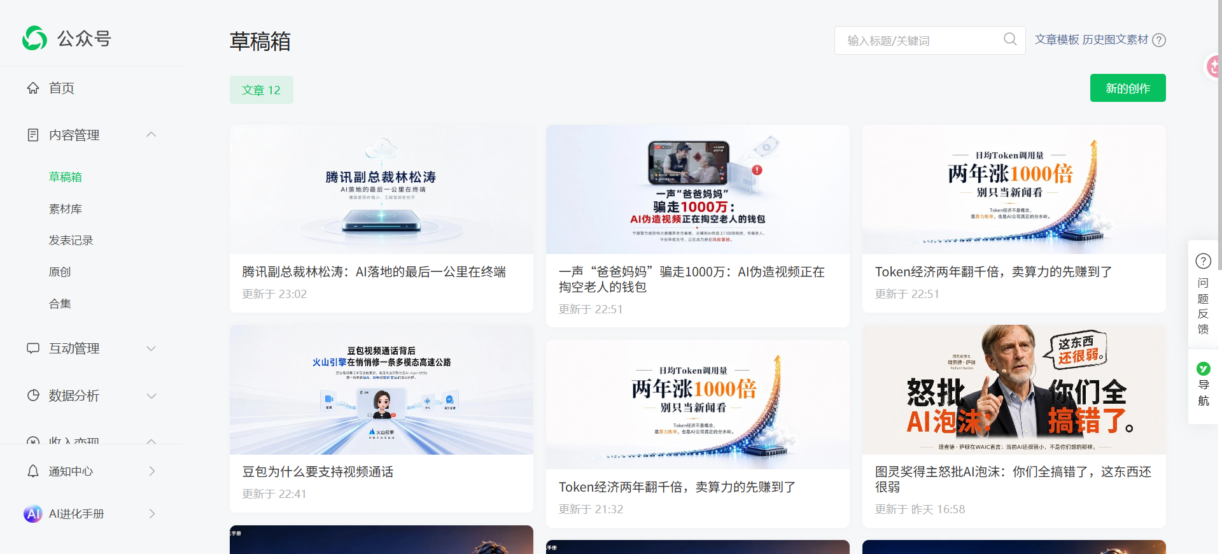Click the 互动管理 chat bubble icon
This screenshot has width=1222, height=554.
[x=33, y=348]
